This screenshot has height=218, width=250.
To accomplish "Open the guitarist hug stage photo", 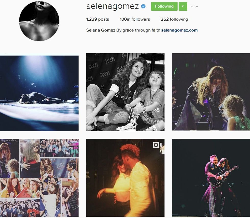I will coord(211,178).
